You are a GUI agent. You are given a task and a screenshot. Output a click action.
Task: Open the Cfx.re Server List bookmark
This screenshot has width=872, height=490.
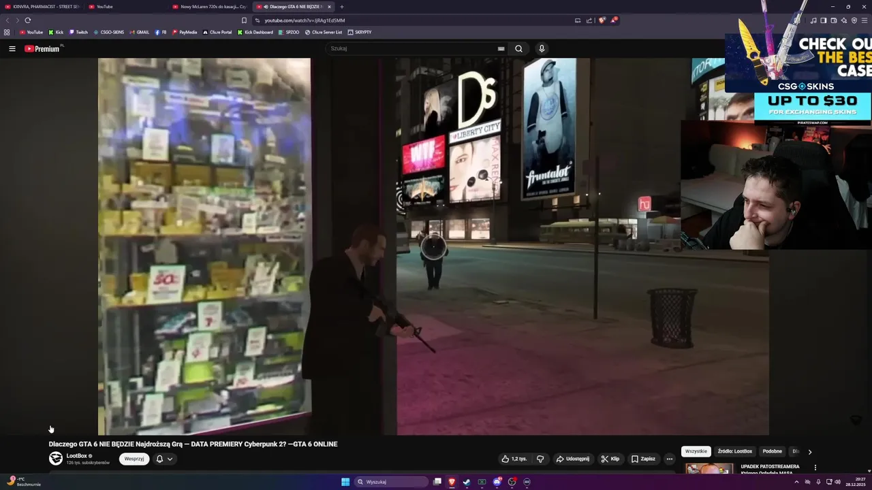[x=324, y=32]
